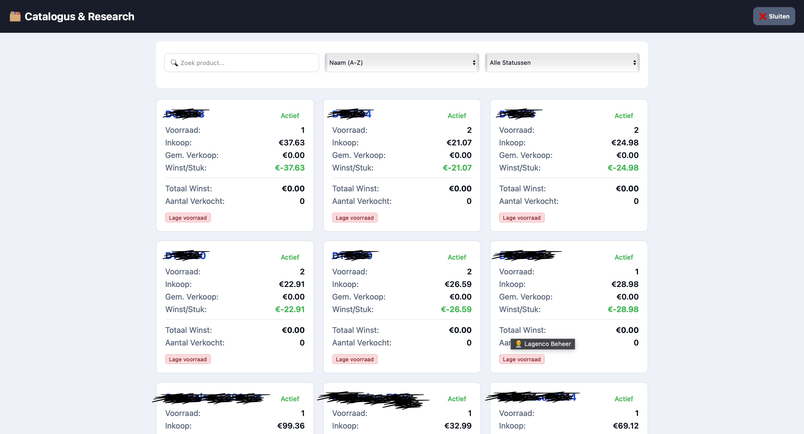Click Lage voorraad badge on the €28.98 card

point(522,359)
